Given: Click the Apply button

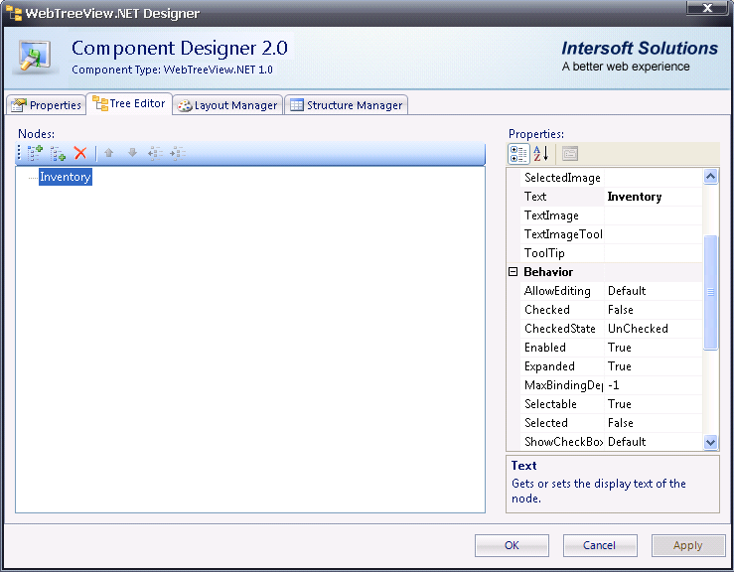Looking at the screenshot, I should 688,545.
